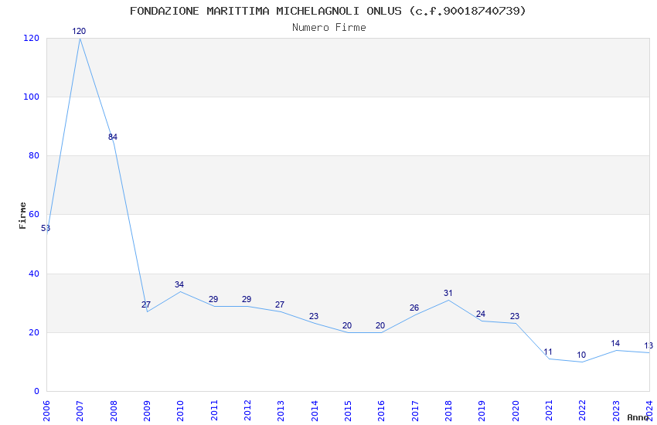Image resolution: width=657 pixels, height=425 pixels.
Task: Click the data label 53 for 2006
Action: [x=46, y=228]
